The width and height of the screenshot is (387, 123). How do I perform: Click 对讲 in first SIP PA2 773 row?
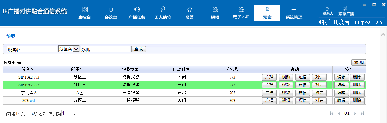click(319, 77)
